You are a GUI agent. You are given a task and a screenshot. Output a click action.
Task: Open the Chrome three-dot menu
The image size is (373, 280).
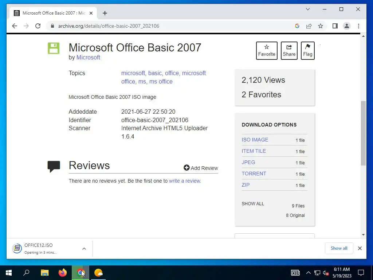pyautogui.click(x=358, y=26)
